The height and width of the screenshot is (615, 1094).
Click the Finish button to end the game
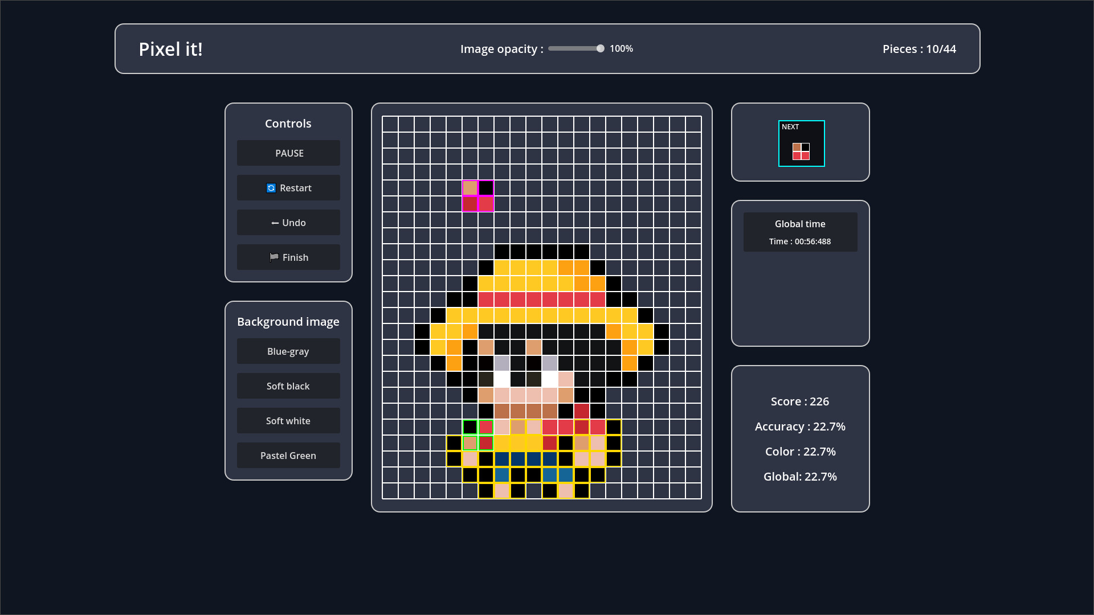[x=288, y=257]
